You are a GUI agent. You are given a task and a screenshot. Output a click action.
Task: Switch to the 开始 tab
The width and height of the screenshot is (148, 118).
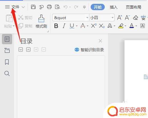pos(98,7)
